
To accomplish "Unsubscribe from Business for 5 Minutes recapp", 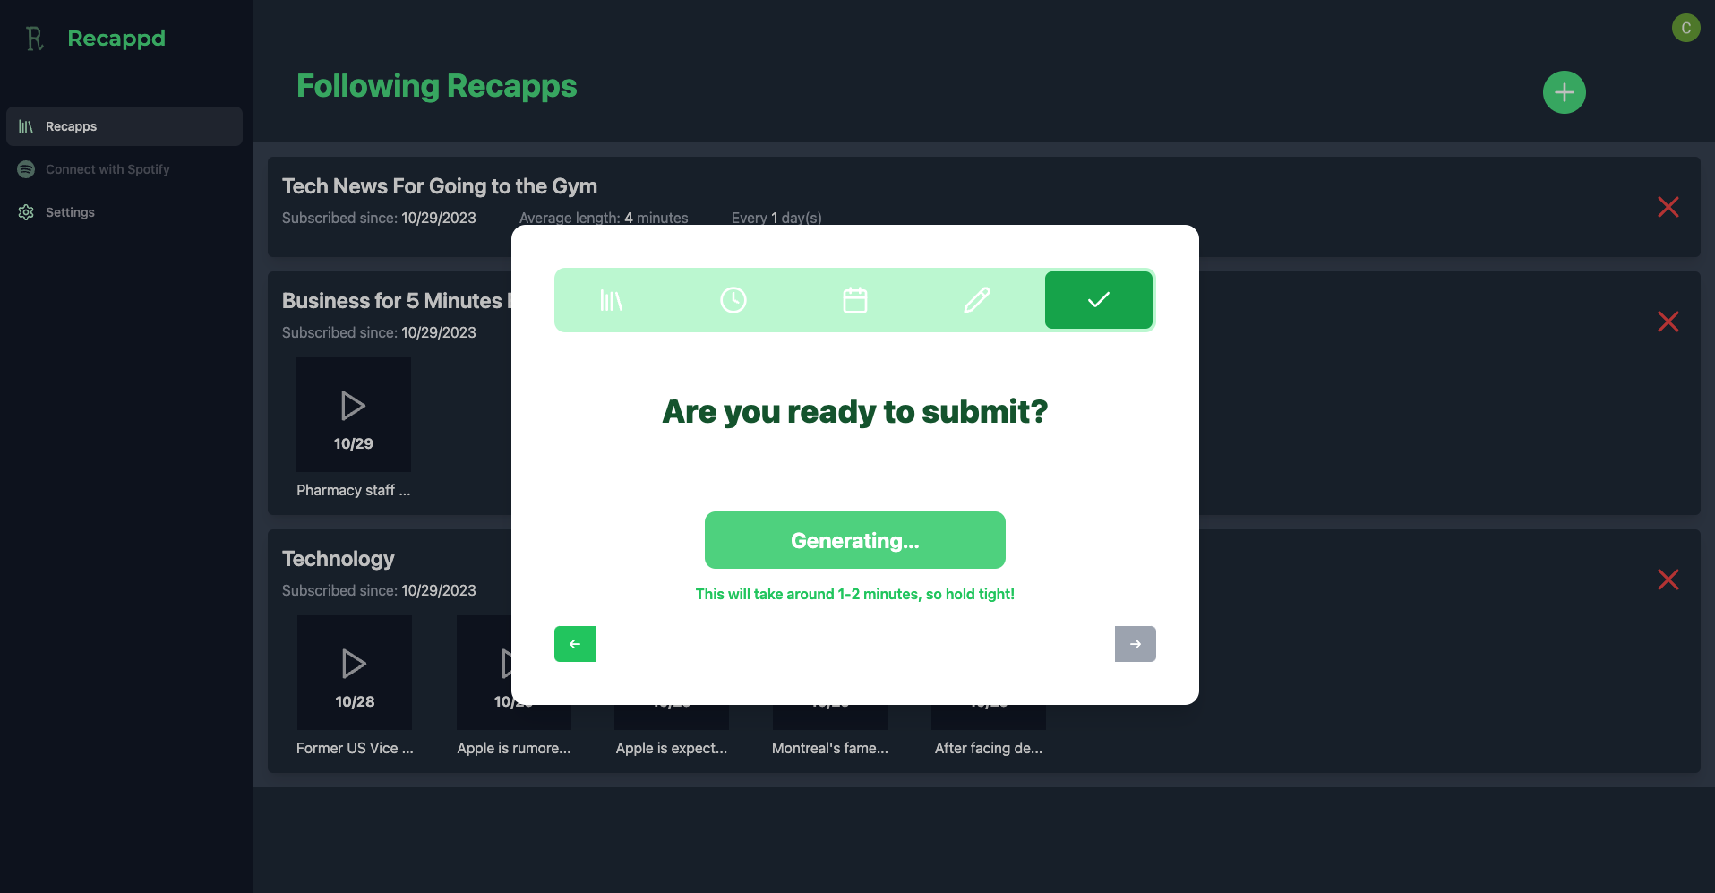I will tap(1668, 322).
